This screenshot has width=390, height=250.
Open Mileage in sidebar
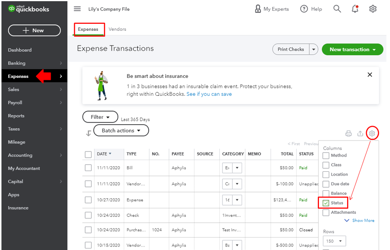(x=16, y=142)
